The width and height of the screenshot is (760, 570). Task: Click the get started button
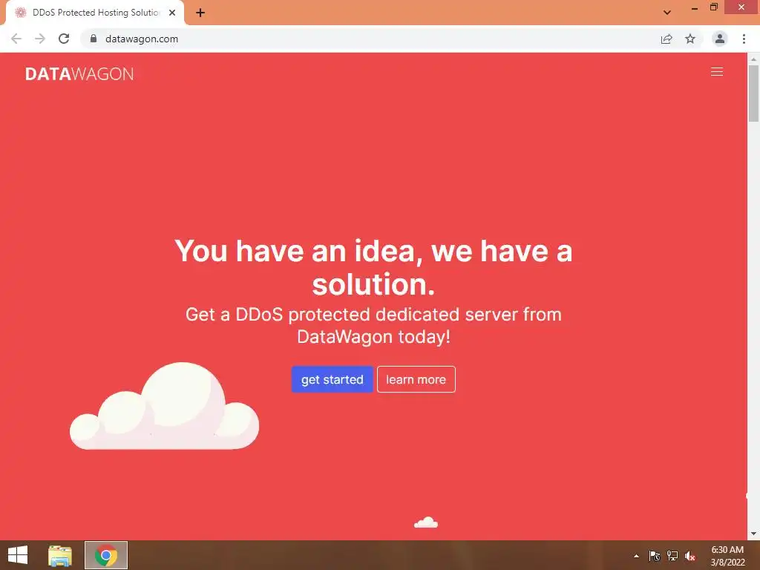pos(332,379)
